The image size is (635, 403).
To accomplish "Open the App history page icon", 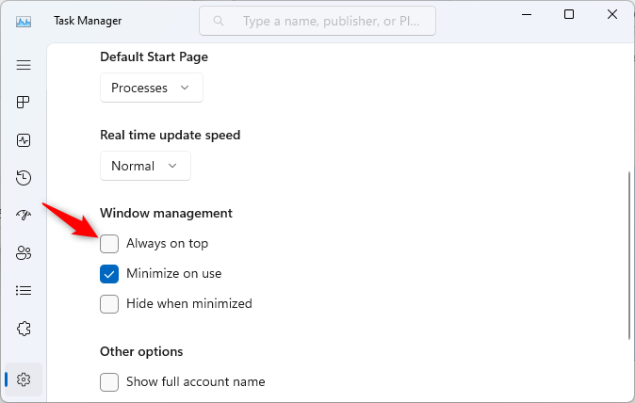I will pyautogui.click(x=24, y=178).
